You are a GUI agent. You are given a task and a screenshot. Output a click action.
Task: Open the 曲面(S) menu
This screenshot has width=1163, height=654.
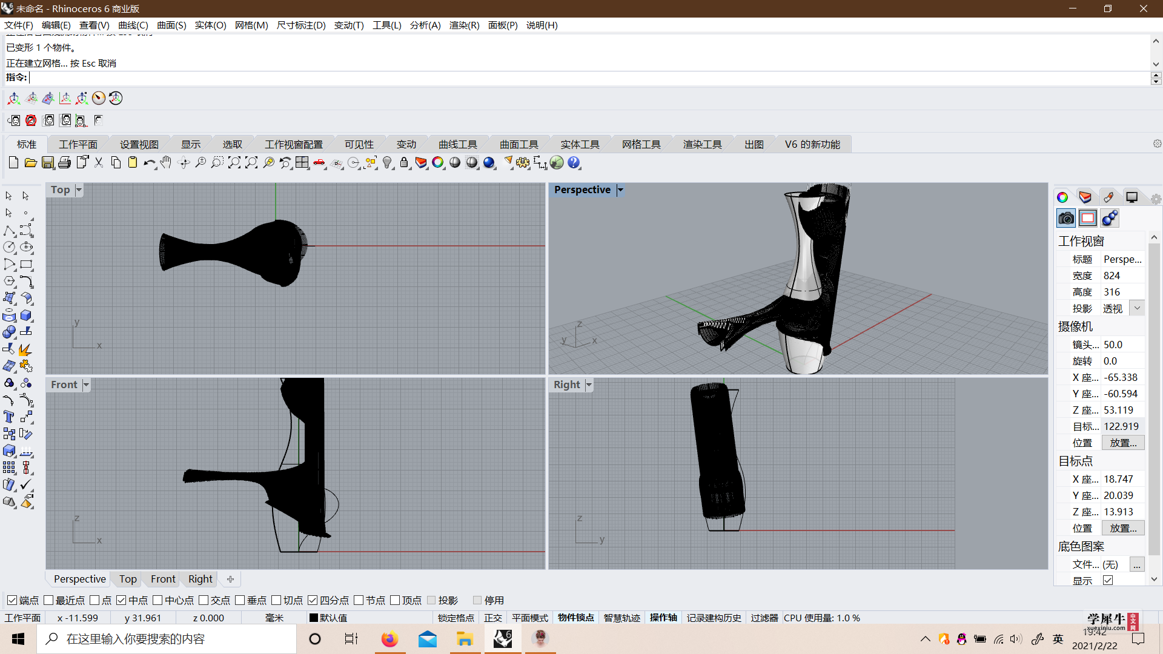tap(171, 25)
